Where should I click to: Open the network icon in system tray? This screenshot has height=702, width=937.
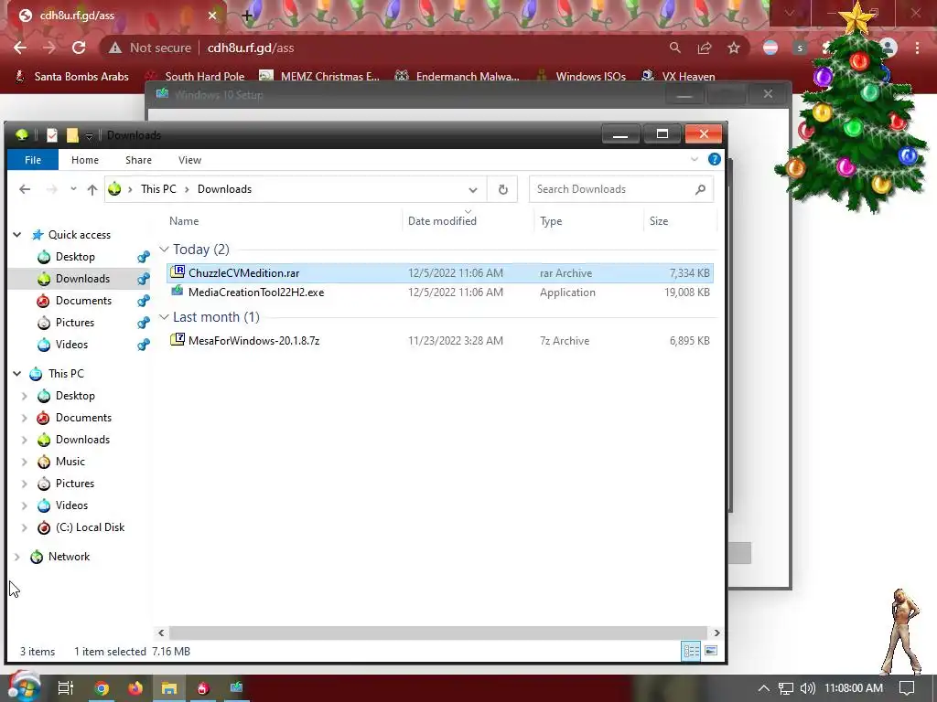(786, 687)
